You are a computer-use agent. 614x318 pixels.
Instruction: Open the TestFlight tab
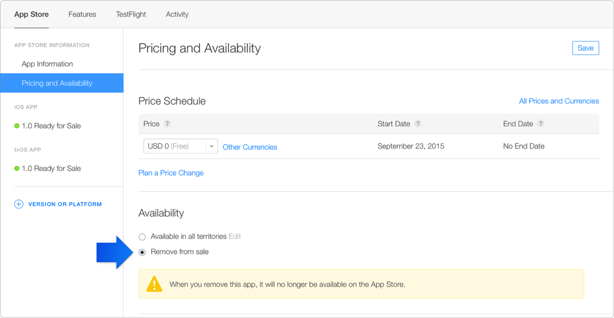pos(131,14)
